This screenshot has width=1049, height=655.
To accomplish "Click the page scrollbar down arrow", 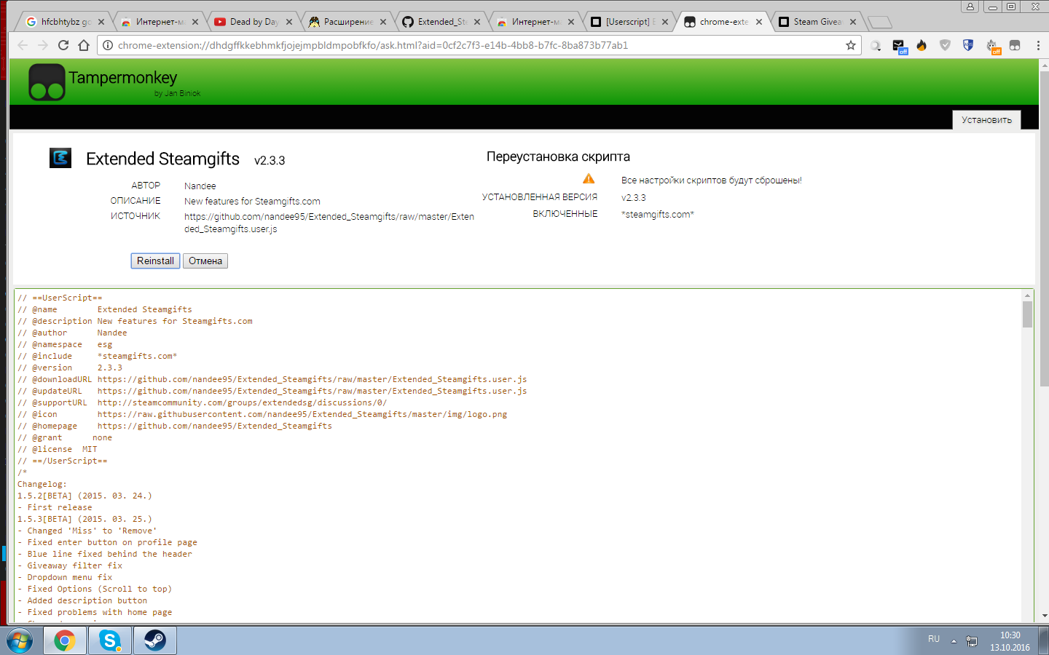I will click(x=1044, y=616).
